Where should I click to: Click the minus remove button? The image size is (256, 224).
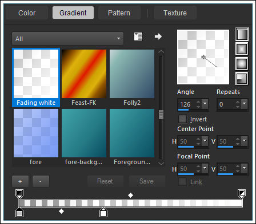click(41, 181)
